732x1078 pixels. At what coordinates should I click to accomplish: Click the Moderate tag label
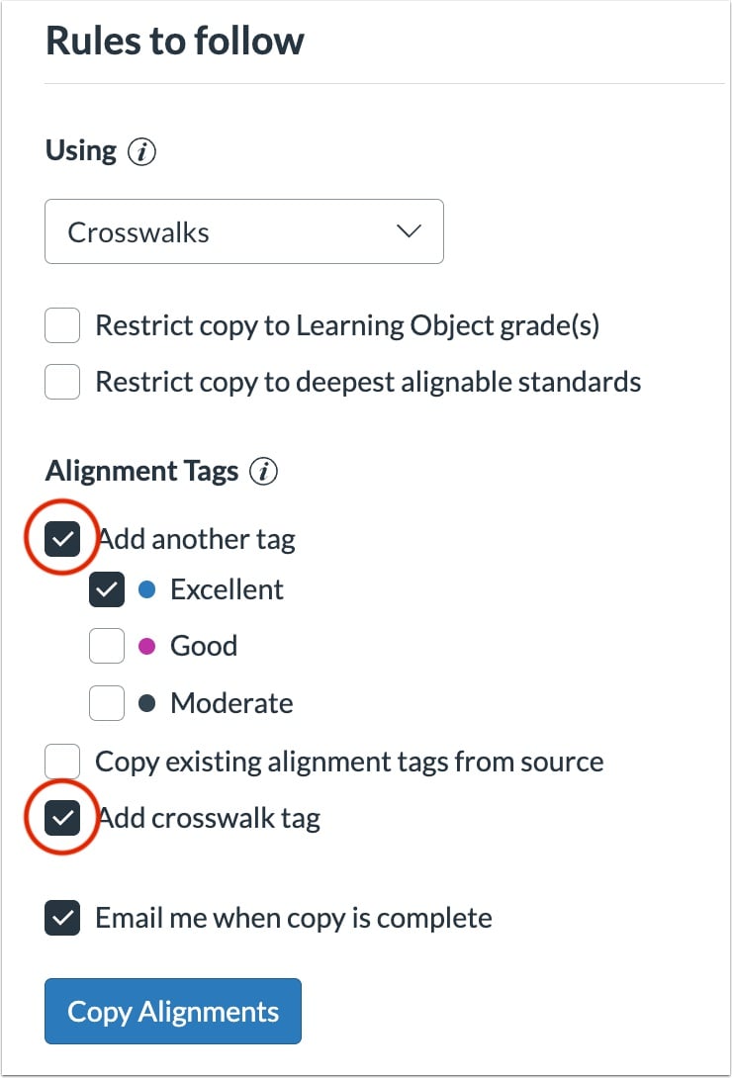tap(231, 703)
